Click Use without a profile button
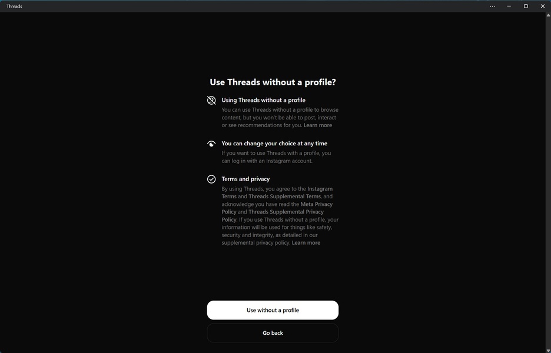Viewport: 551px width, 353px height. point(273,310)
